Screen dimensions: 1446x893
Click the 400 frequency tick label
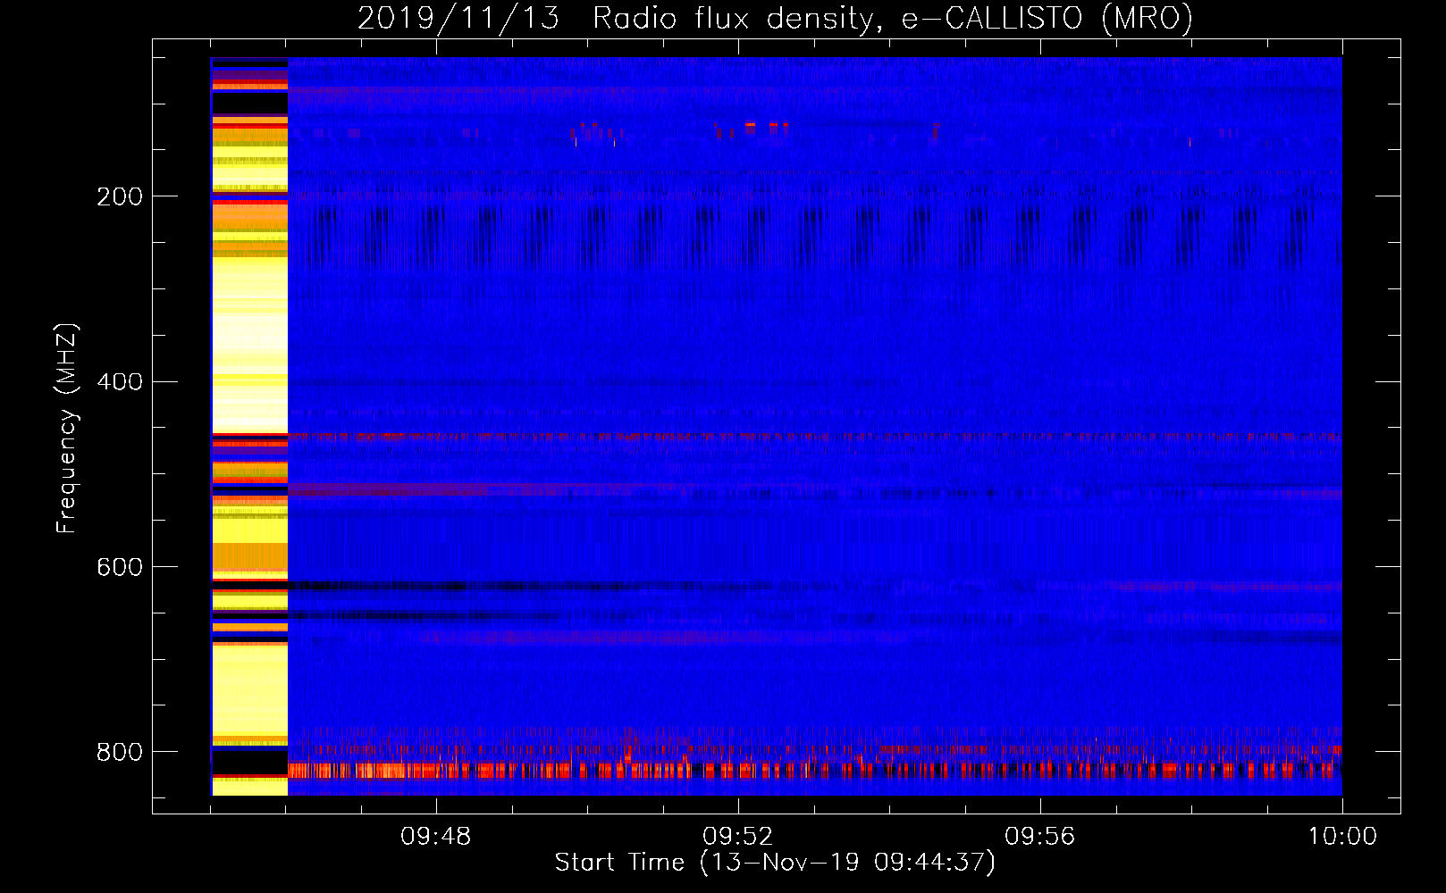click(119, 382)
